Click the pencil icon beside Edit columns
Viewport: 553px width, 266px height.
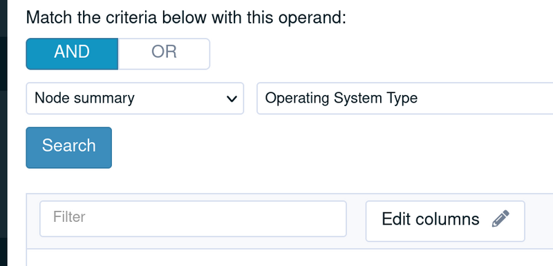point(500,218)
